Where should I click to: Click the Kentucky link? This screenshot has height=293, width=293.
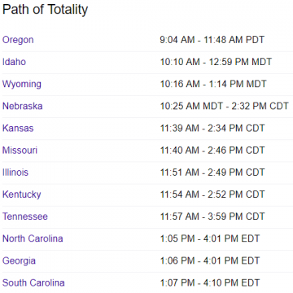coord(22,195)
